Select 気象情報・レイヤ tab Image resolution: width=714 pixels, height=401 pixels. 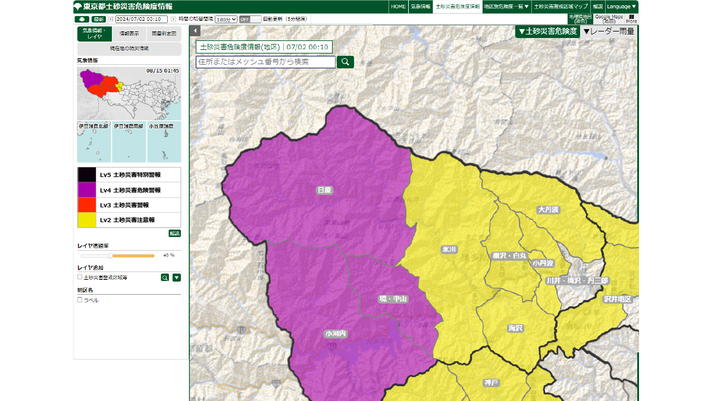click(x=95, y=34)
